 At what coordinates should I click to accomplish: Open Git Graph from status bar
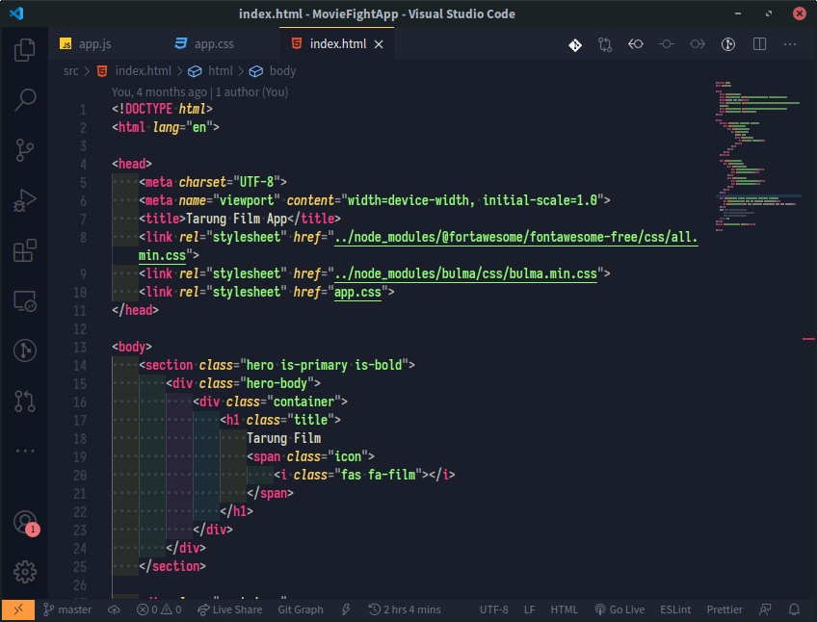click(301, 609)
